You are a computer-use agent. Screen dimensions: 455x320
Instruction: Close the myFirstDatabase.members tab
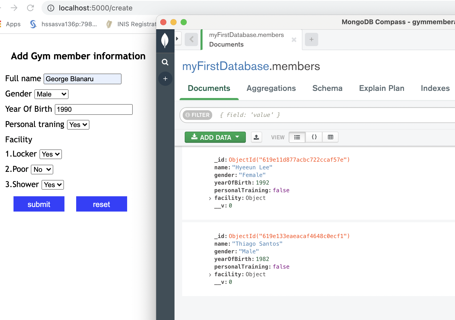[x=294, y=40]
